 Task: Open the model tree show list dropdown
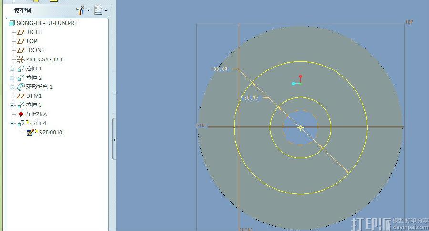click(x=101, y=10)
